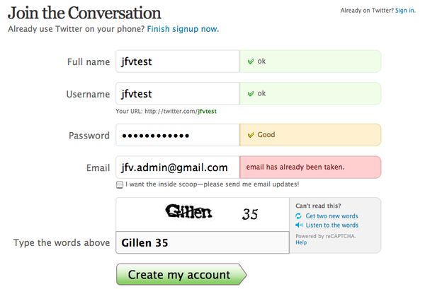Focus the Password input field
Viewport: 425px width, 289px height.
click(178, 135)
